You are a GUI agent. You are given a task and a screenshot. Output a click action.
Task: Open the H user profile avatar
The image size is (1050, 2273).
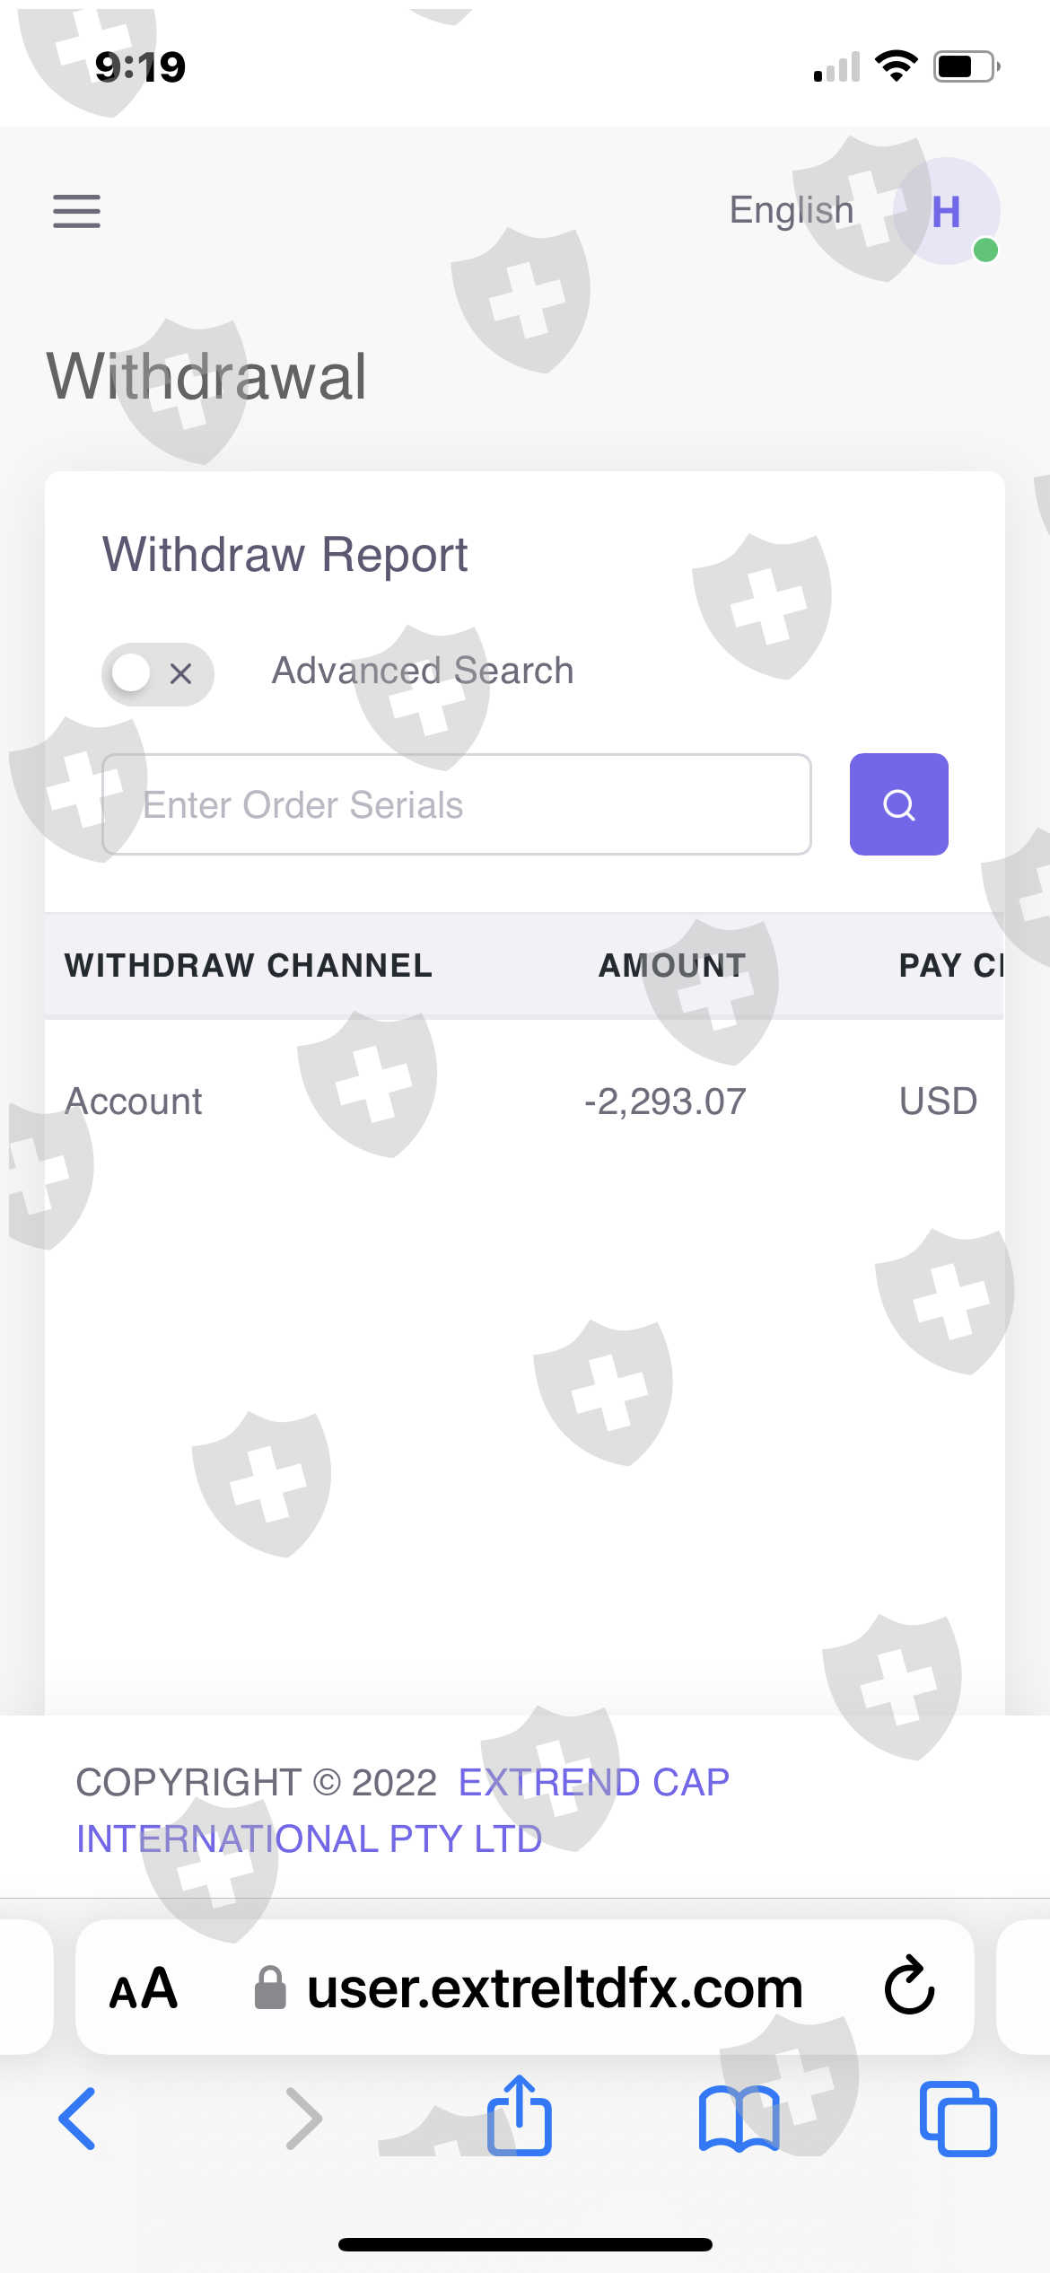[947, 212]
